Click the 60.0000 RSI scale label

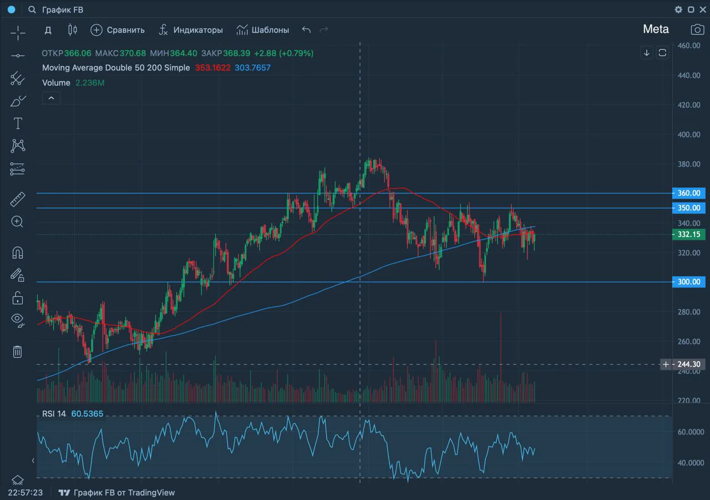coord(691,432)
